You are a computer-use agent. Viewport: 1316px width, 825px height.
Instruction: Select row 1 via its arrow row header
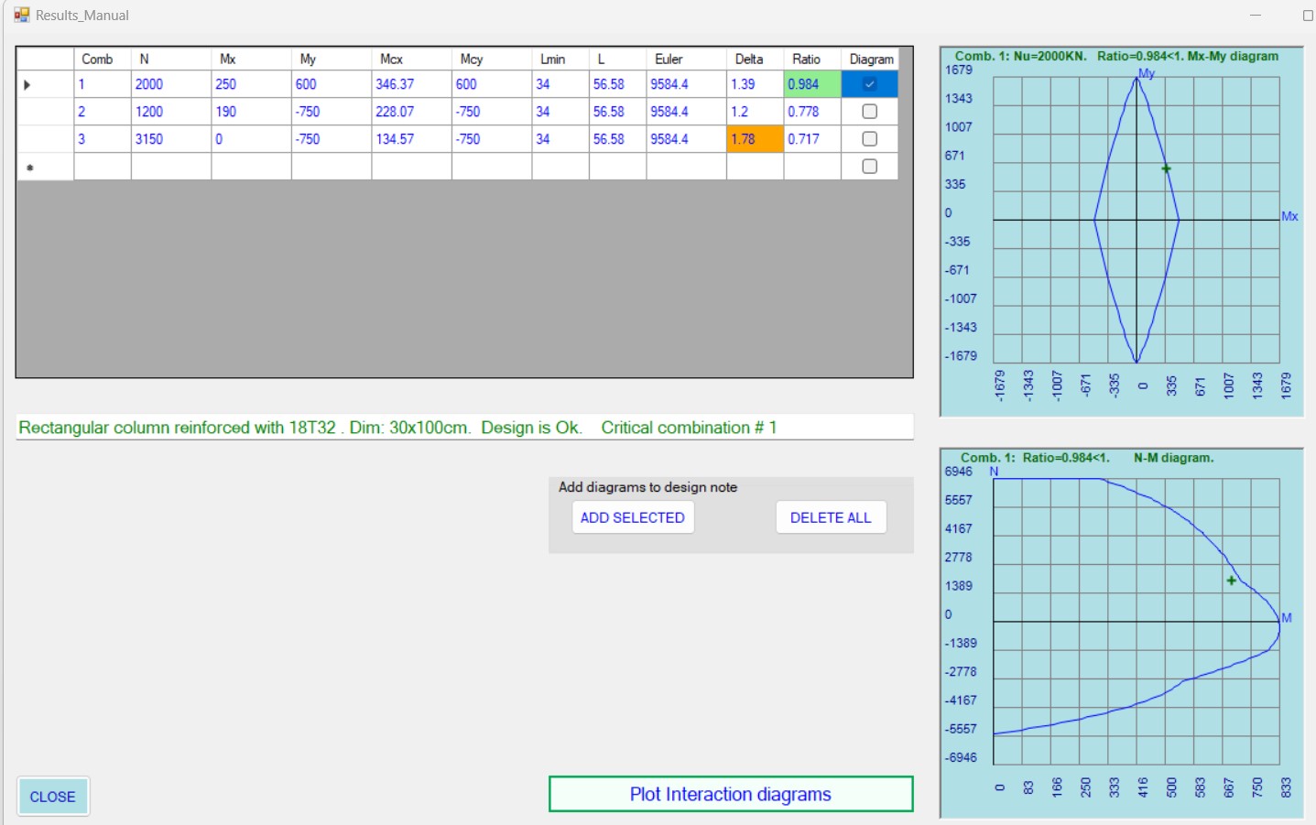[x=45, y=84]
